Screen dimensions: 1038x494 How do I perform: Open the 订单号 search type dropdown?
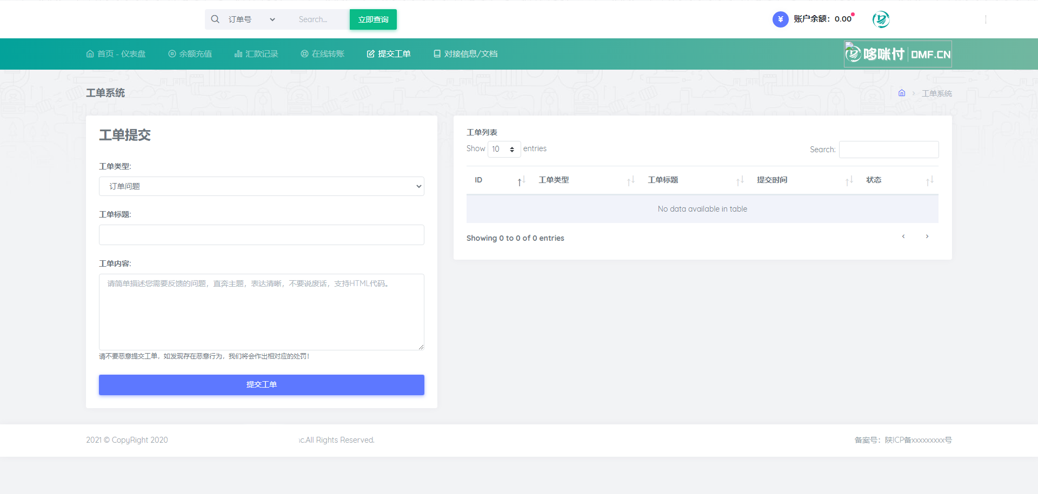(251, 19)
